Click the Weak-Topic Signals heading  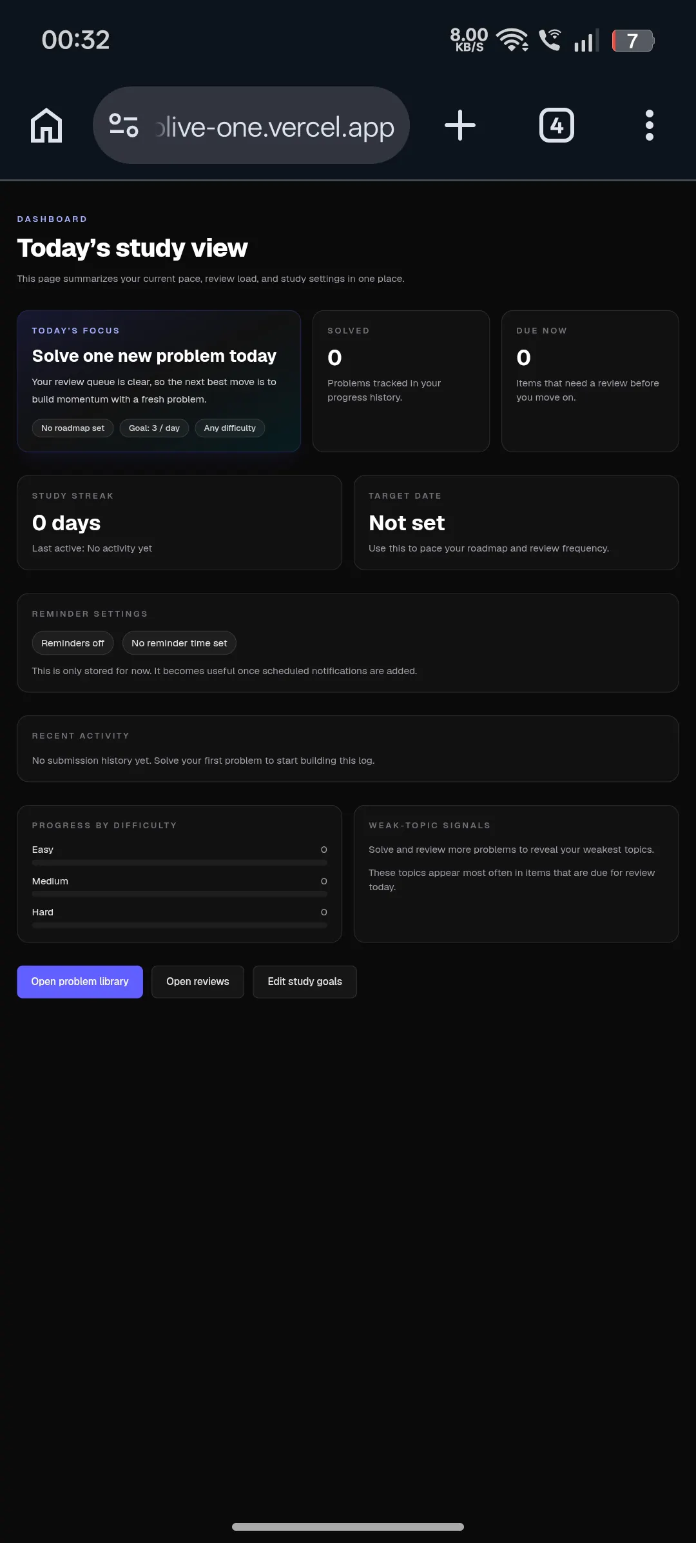(x=429, y=826)
